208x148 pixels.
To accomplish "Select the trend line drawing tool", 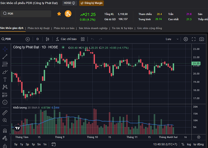I will 5,56.
